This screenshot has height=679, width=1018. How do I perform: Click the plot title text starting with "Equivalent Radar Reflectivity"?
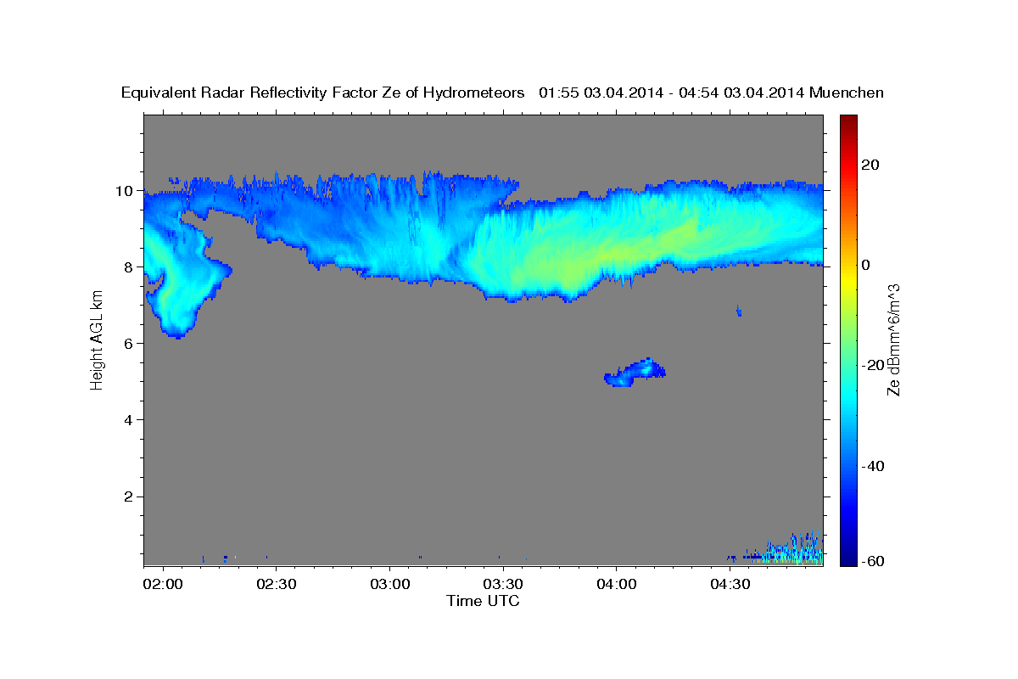pos(502,93)
